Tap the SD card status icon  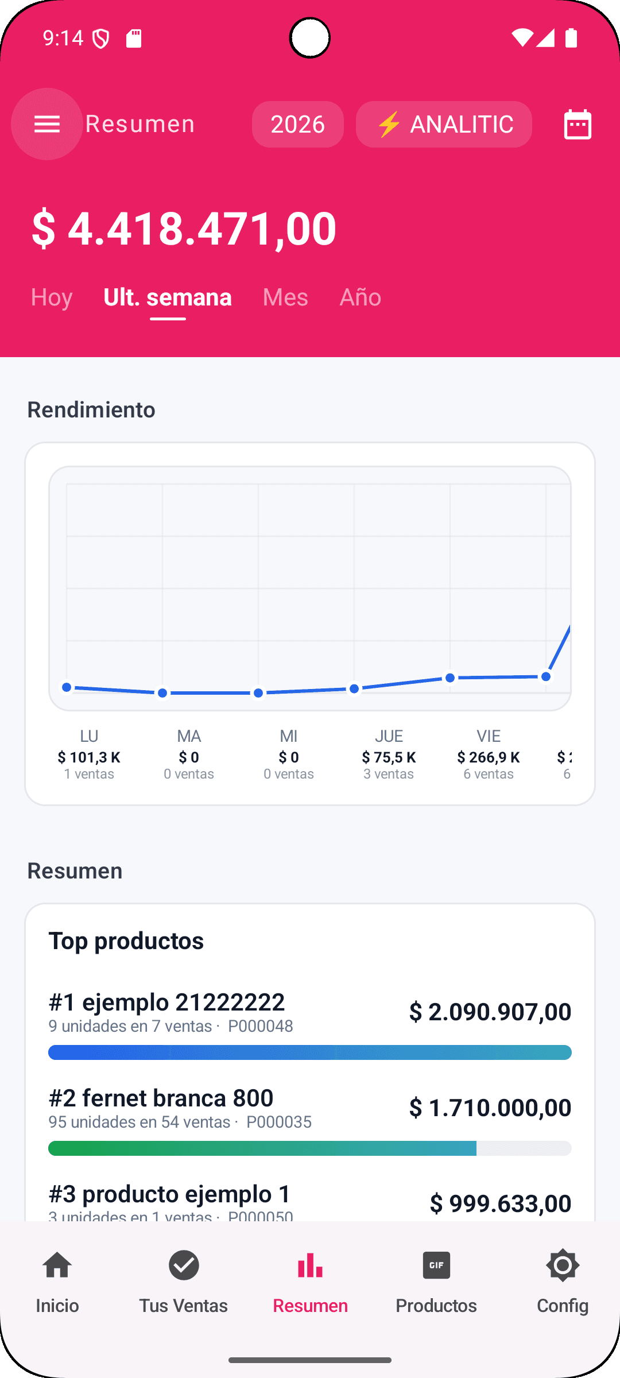(x=134, y=38)
